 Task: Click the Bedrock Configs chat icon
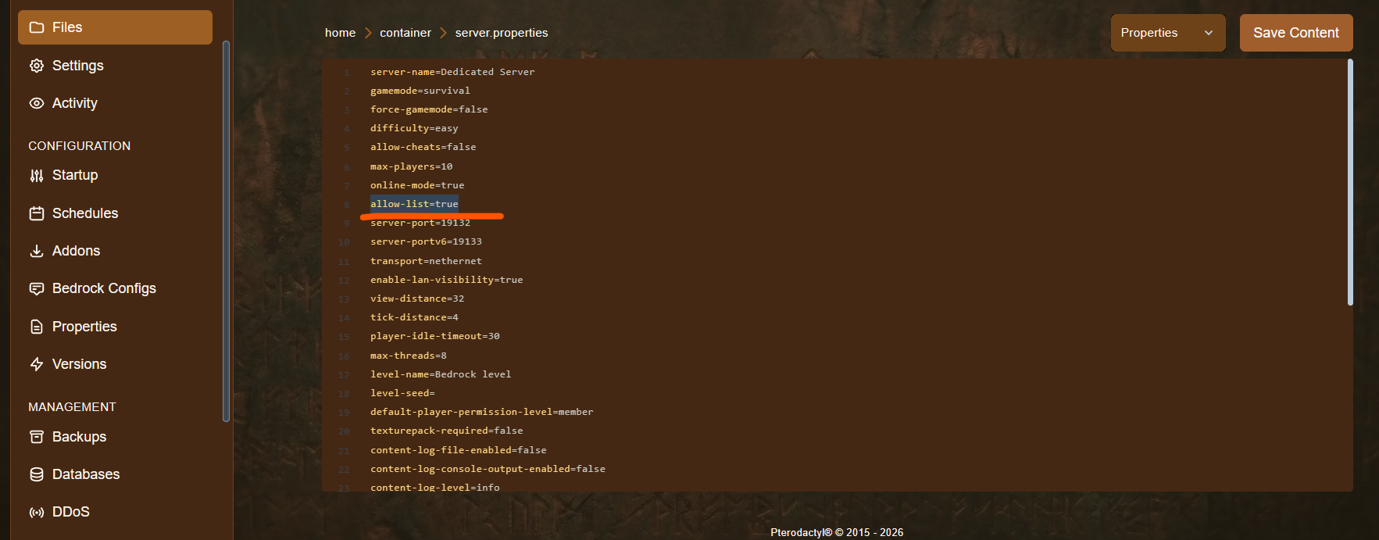37,288
